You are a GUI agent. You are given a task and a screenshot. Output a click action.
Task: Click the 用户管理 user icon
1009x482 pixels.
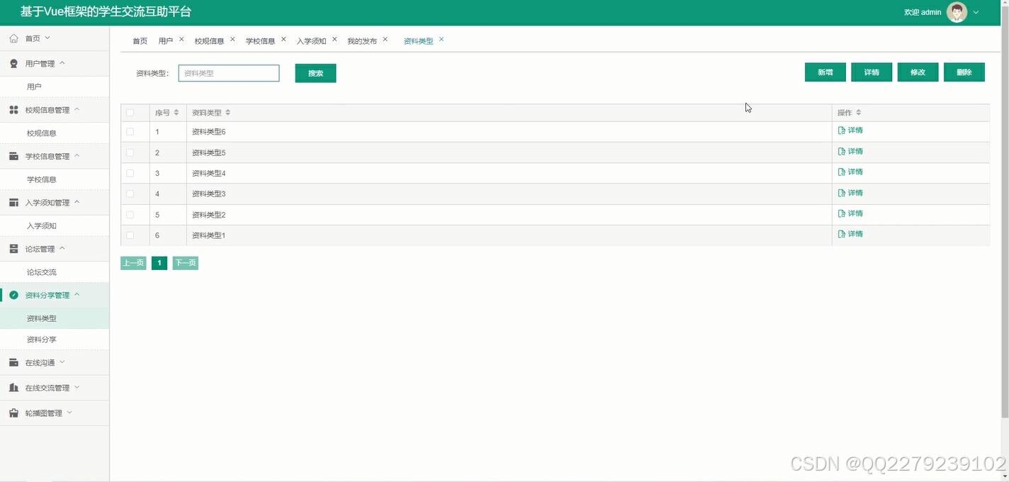coord(13,62)
